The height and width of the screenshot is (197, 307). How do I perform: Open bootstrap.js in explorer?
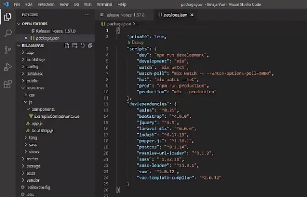click(42, 130)
